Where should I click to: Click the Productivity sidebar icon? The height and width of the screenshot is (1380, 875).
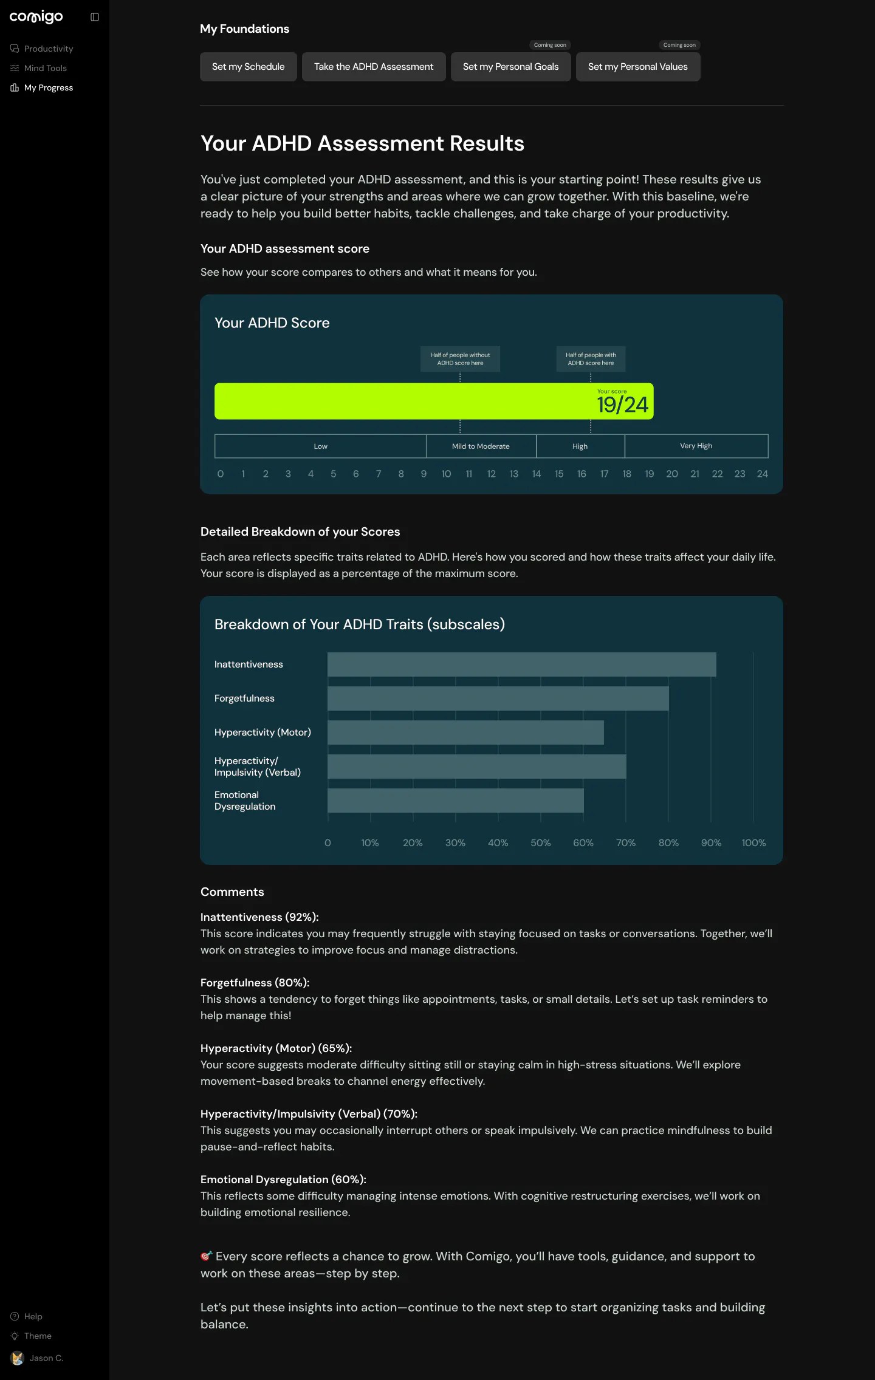(15, 49)
